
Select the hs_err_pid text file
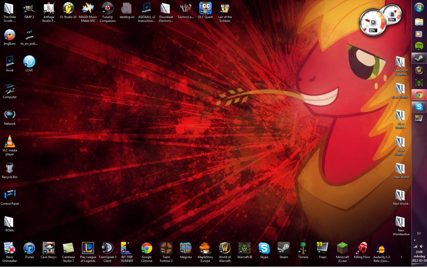click(29, 38)
